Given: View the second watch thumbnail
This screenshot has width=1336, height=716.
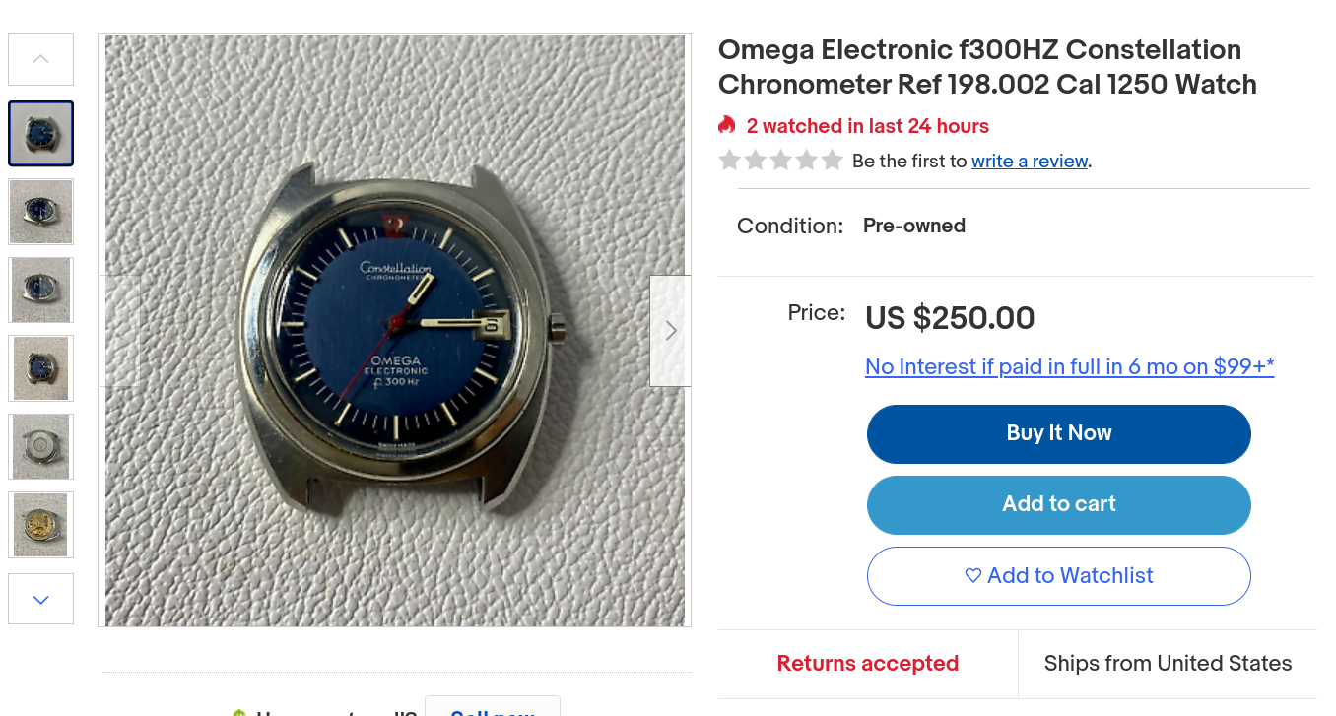Looking at the screenshot, I should [41, 212].
